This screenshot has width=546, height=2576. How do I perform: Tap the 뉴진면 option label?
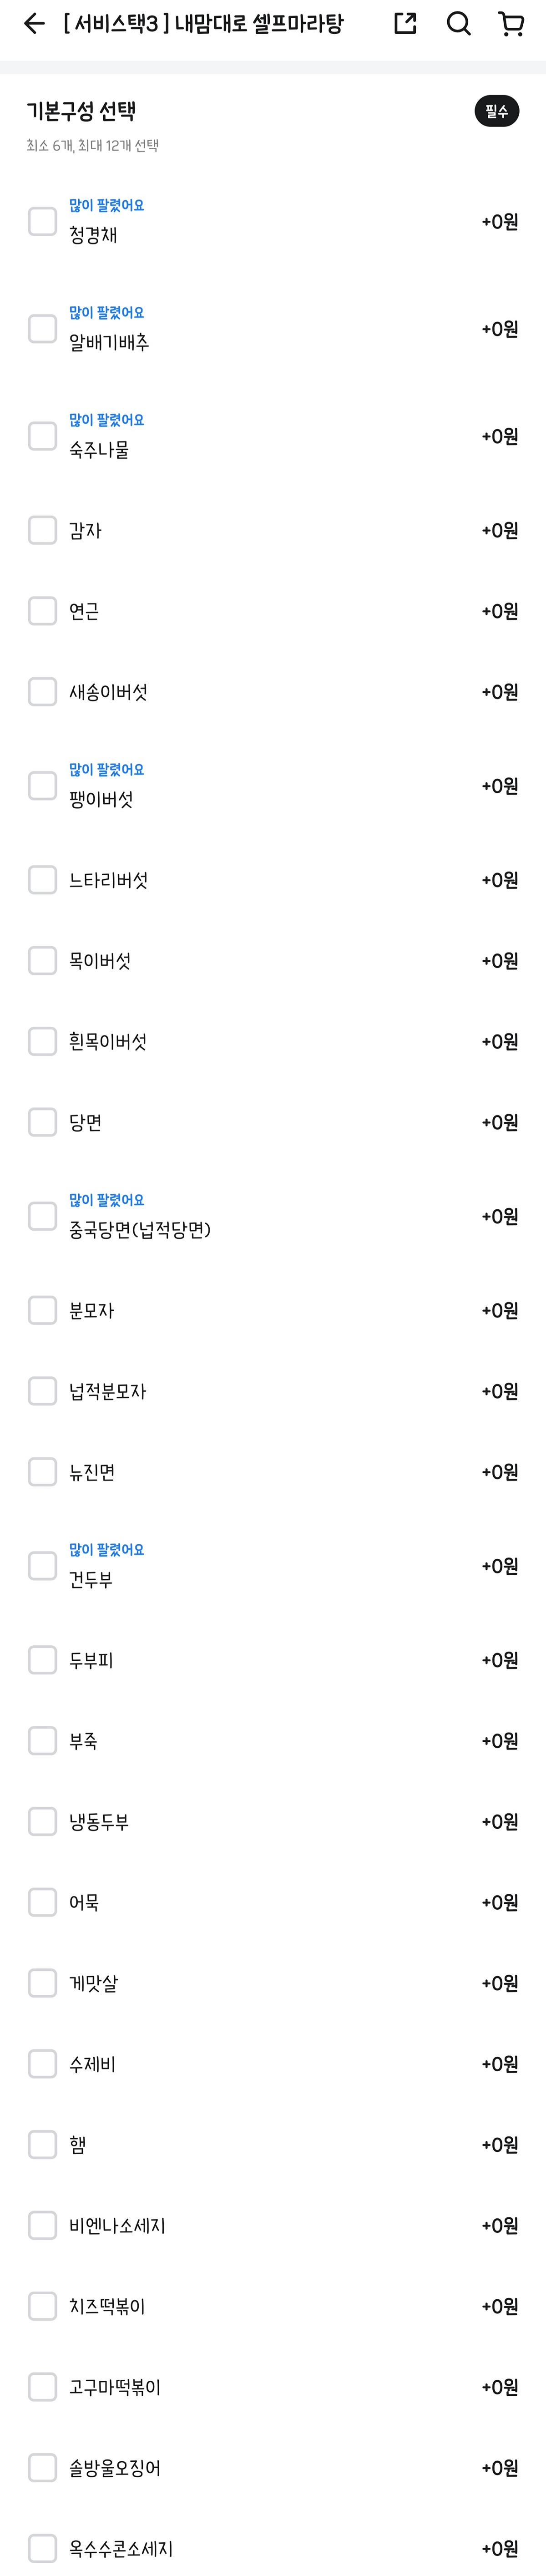[92, 1472]
